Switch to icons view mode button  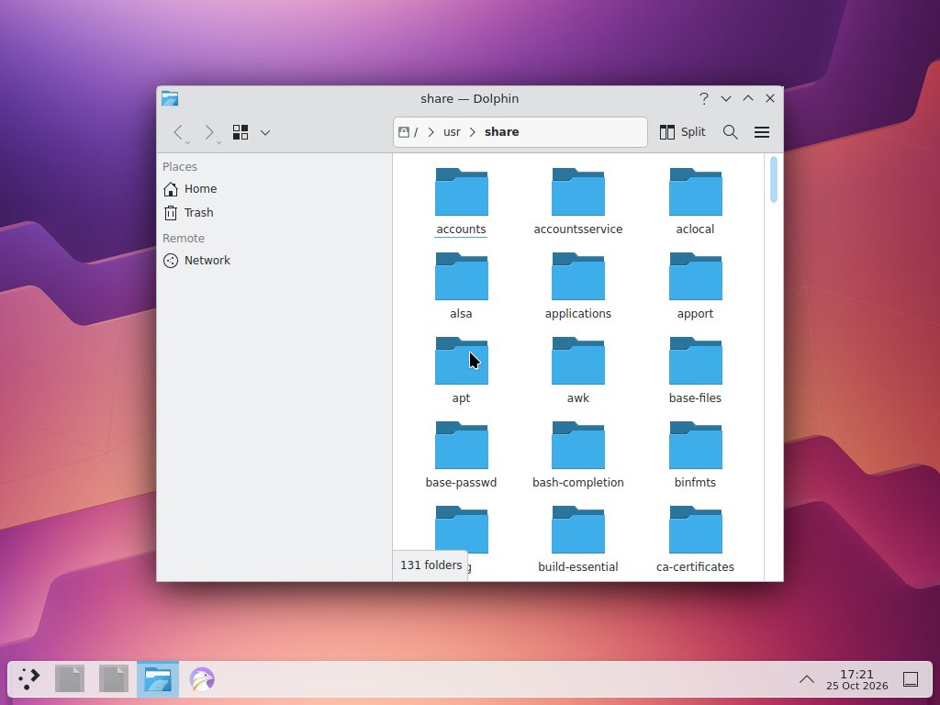241,132
